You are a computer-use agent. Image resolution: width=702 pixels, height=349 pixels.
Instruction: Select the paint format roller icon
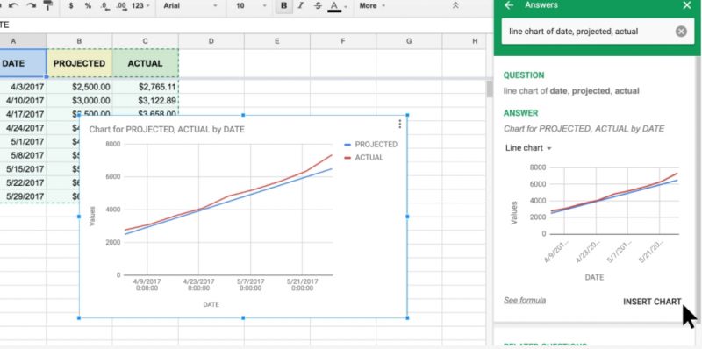(47, 5)
